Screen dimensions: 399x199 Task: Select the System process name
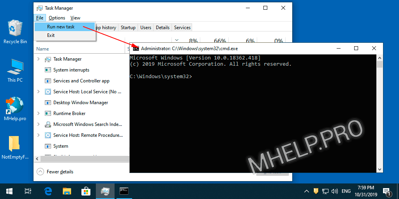[x=60, y=146]
